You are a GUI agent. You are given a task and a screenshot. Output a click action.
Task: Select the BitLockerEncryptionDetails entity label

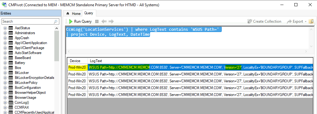[34, 78]
